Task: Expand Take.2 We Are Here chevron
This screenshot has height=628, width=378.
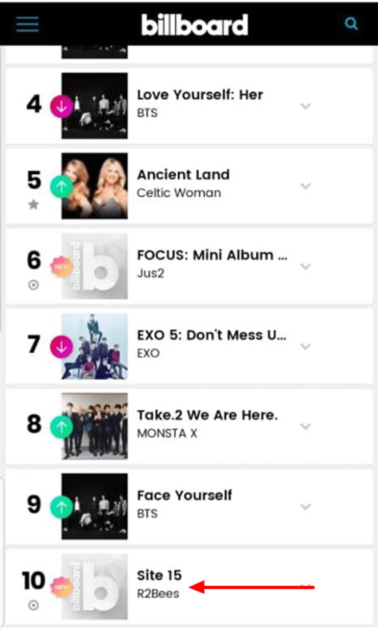Action: [x=306, y=426]
